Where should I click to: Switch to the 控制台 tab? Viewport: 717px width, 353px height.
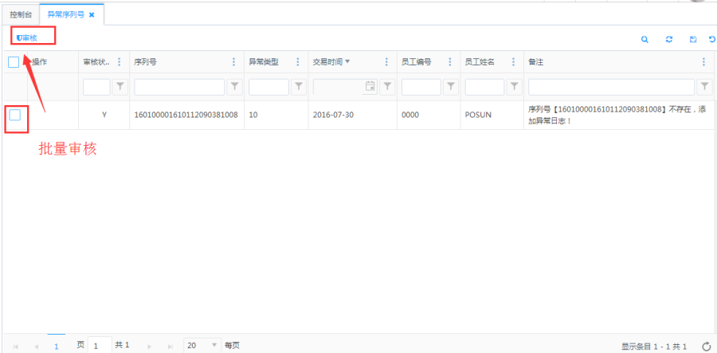coord(21,14)
